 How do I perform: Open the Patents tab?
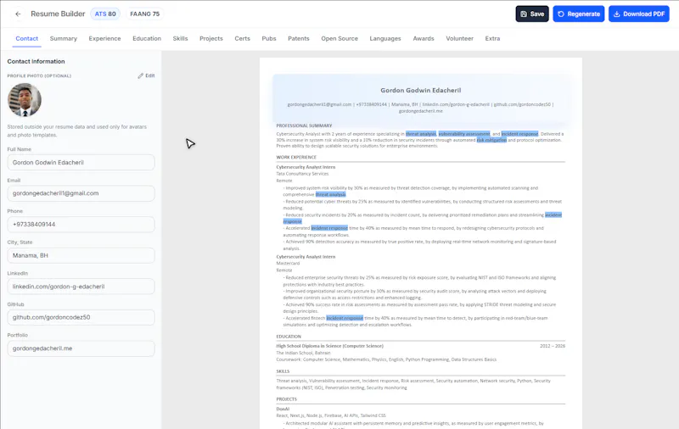[299, 38]
